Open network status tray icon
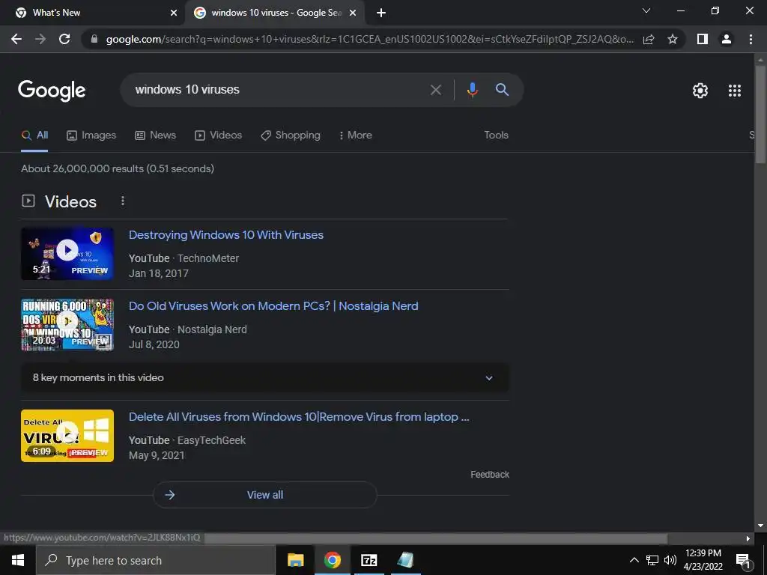Image resolution: width=767 pixels, height=575 pixels. 652,560
